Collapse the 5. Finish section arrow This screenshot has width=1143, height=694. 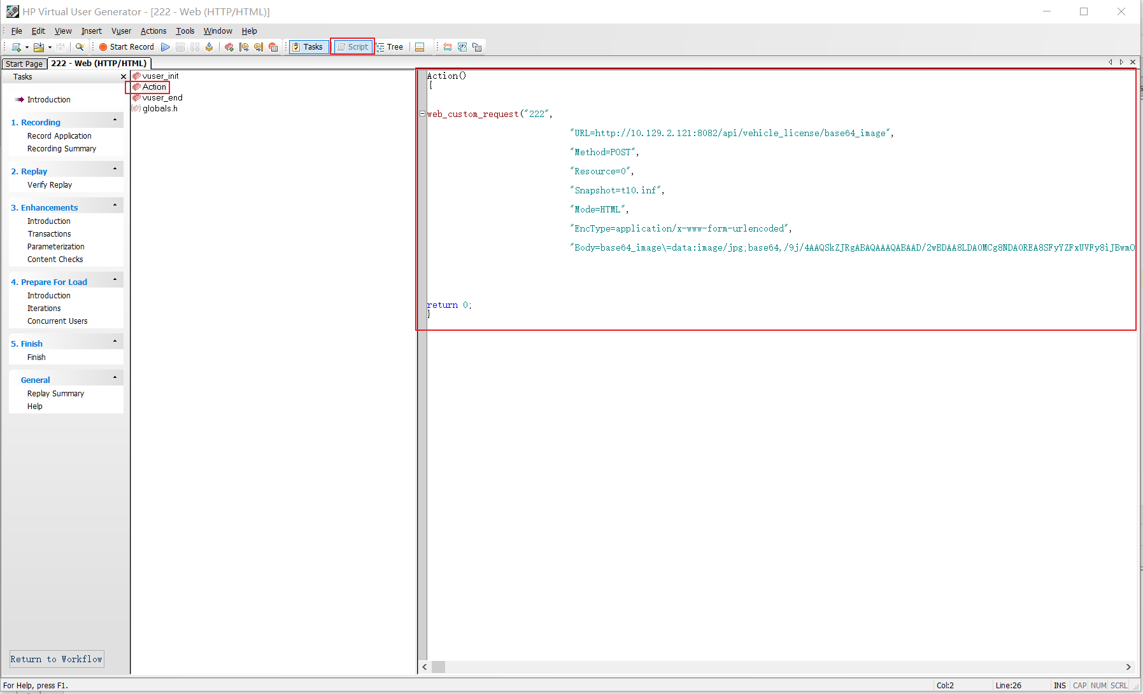pyautogui.click(x=115, y=341)
